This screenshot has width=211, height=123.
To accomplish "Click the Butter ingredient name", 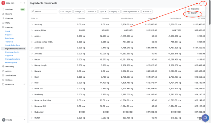I will 37,118.
